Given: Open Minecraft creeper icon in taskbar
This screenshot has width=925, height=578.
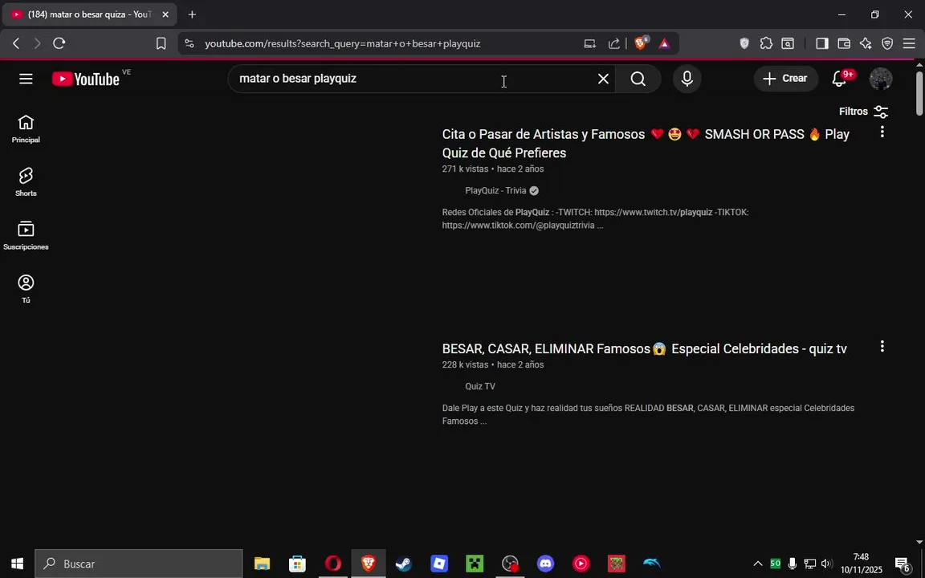Looking at the screenshot, I should point(475,564).
